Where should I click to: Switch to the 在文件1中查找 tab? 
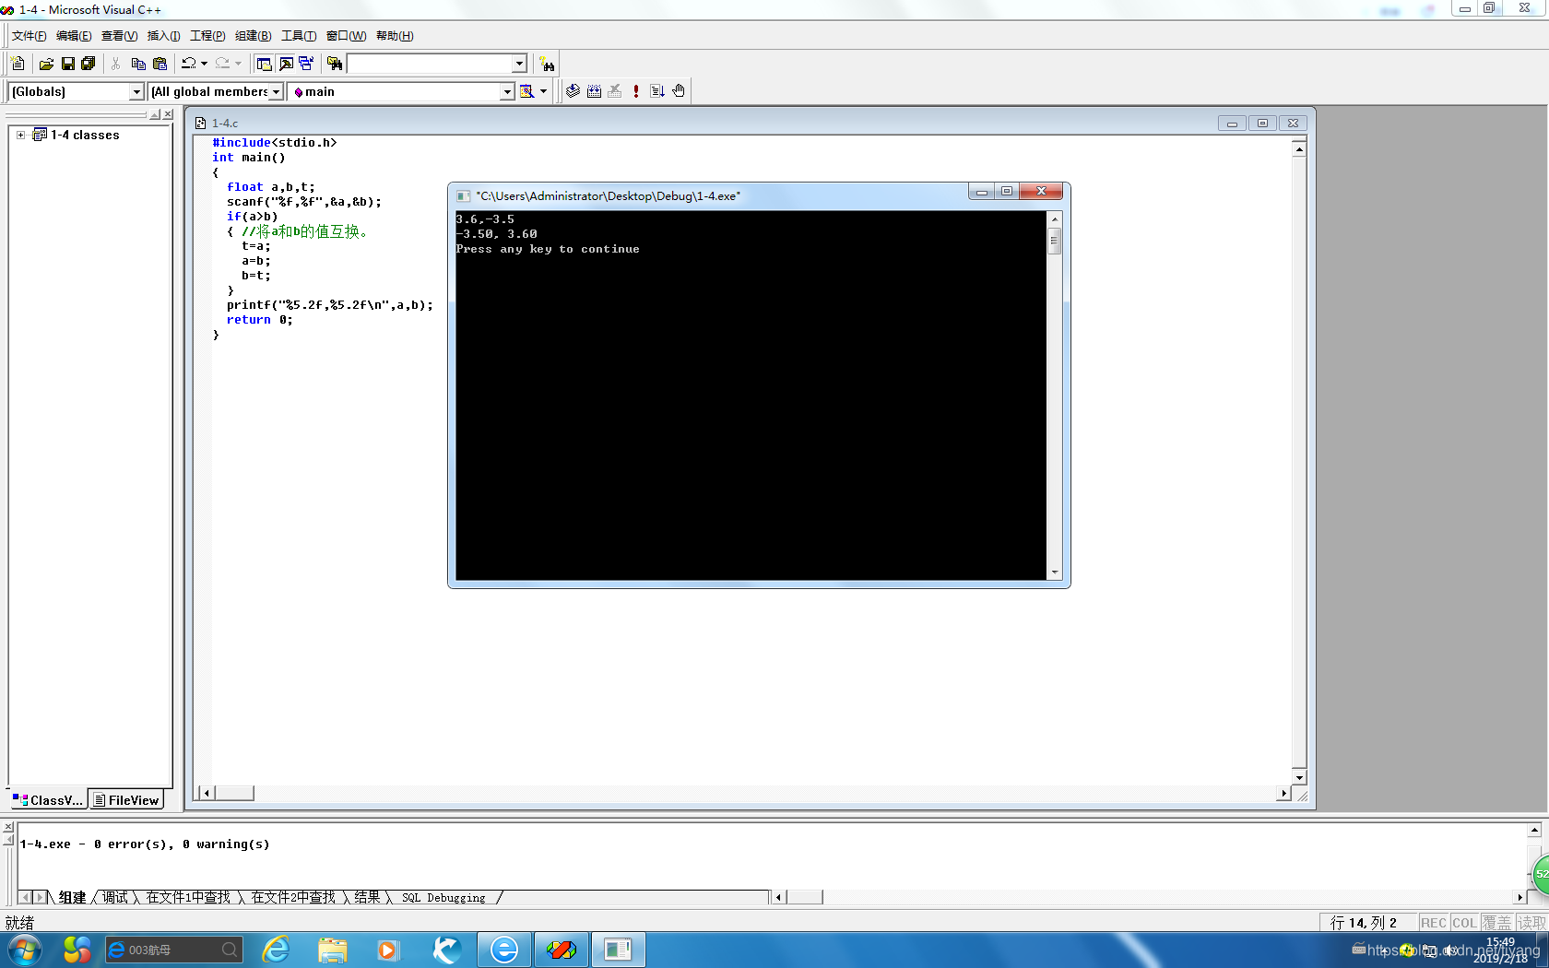click(x=188, y=897)
